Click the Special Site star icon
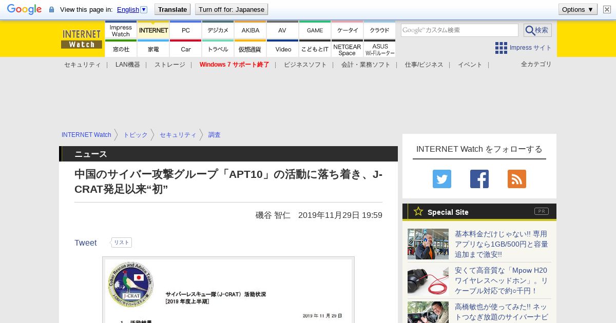This screenshot has height=323, width=616. click(x=418, y=211)
